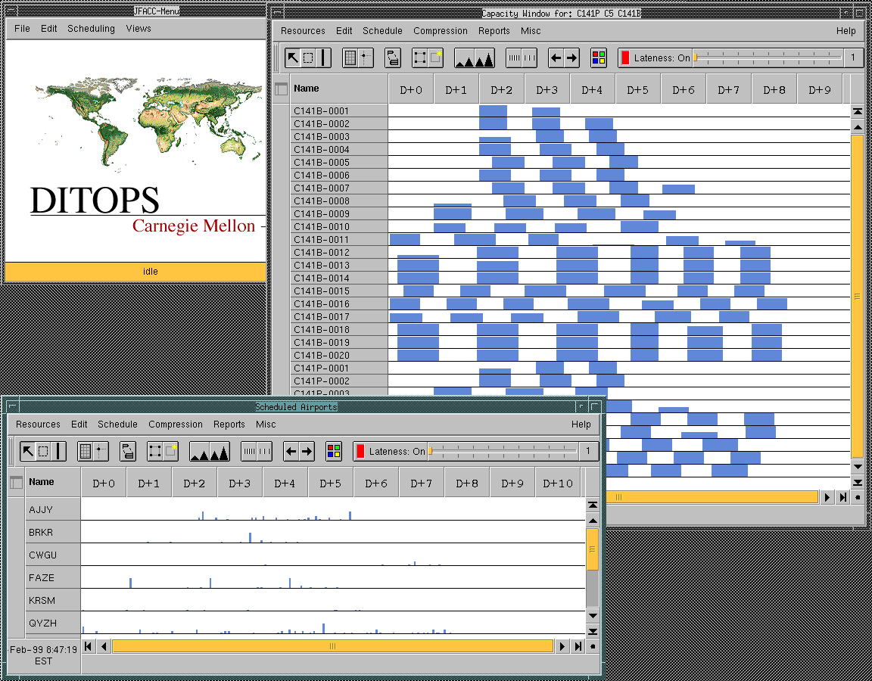This screenshot has width=872, height=681.
Task: Click the right arrow icon in Capacity Window toolbar
Action: point(572,58)
